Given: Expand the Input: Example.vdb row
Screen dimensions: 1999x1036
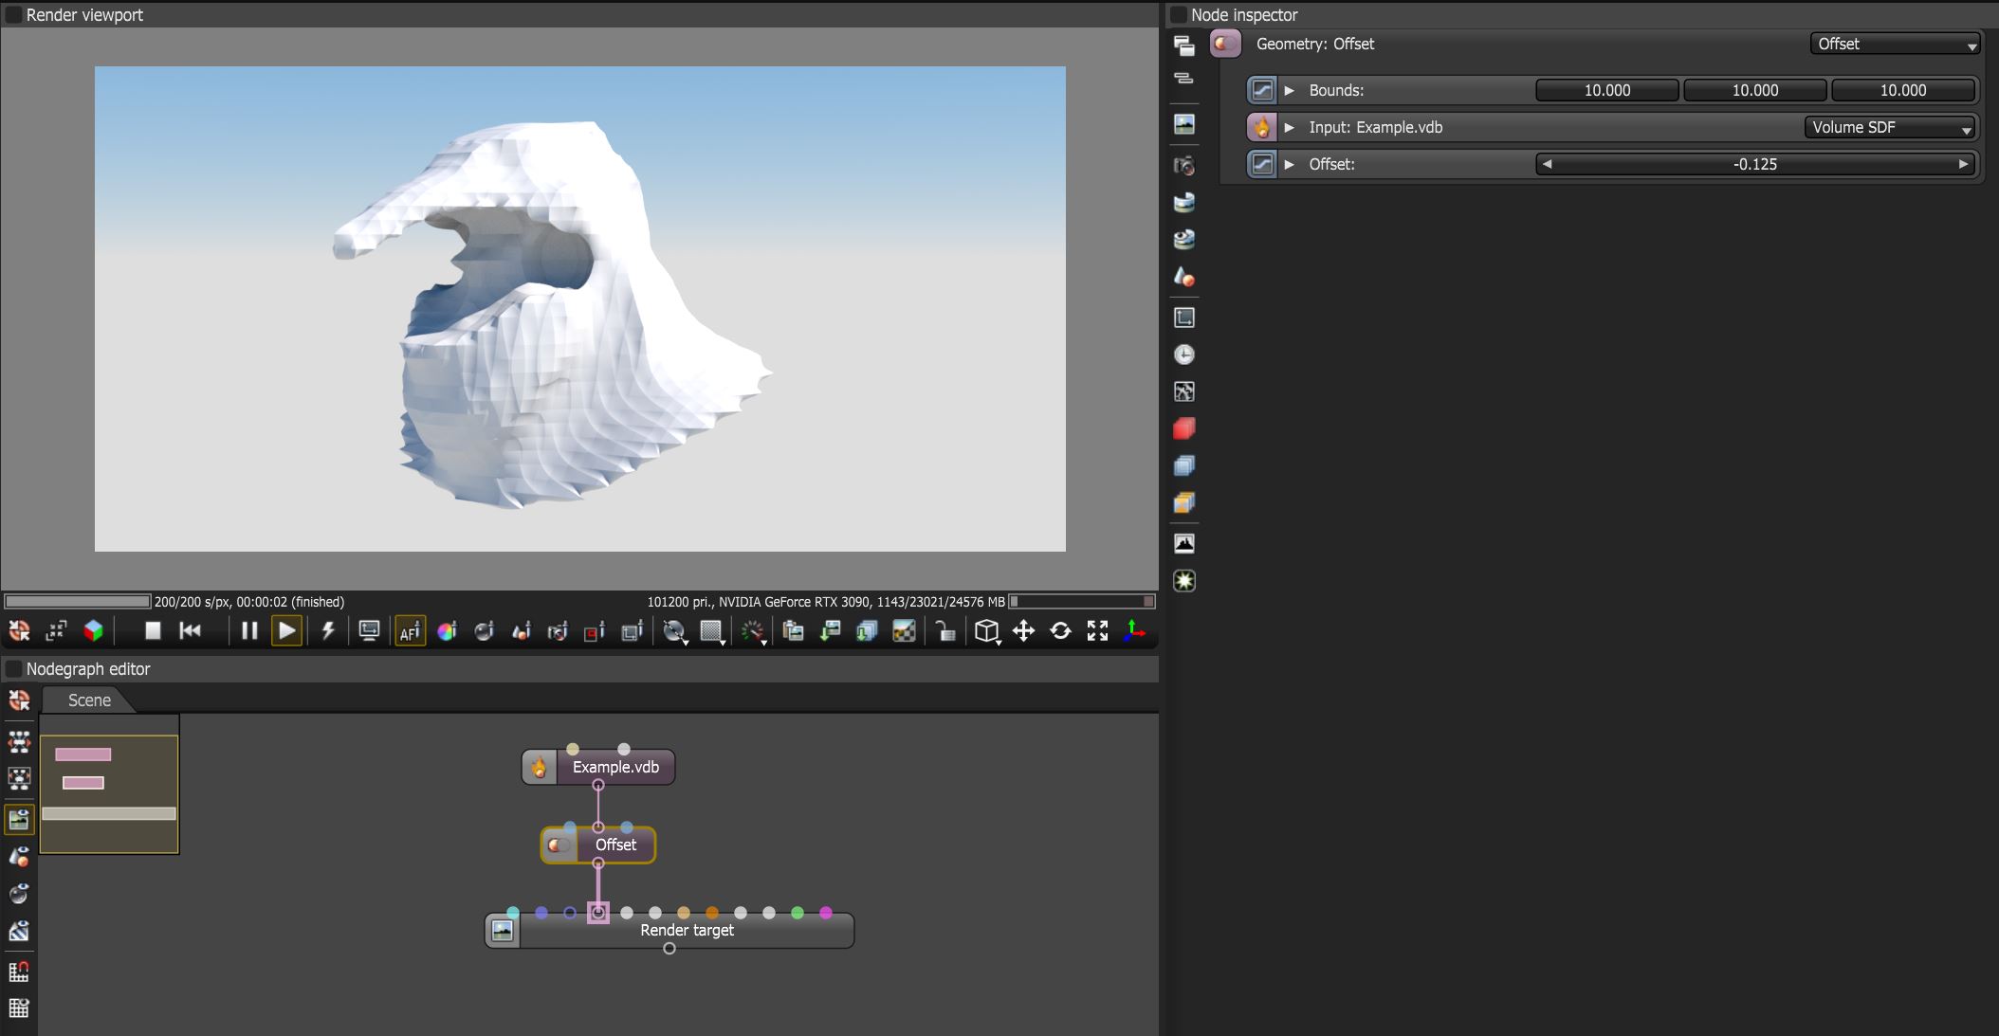Looking at the screenshot, I should (1289, 127).
